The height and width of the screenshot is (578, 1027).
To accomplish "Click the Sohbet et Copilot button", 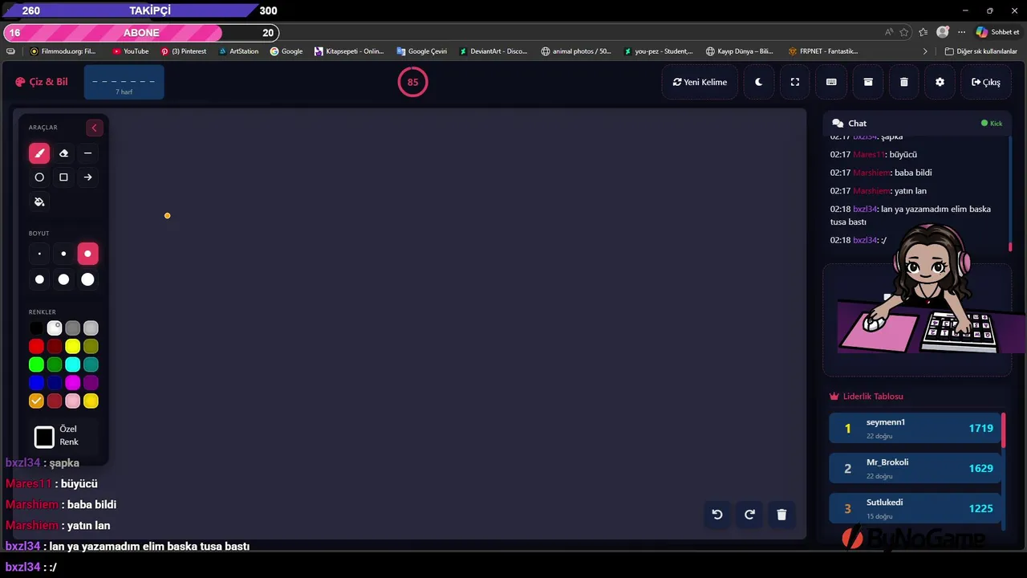I will tap(997, 32).
